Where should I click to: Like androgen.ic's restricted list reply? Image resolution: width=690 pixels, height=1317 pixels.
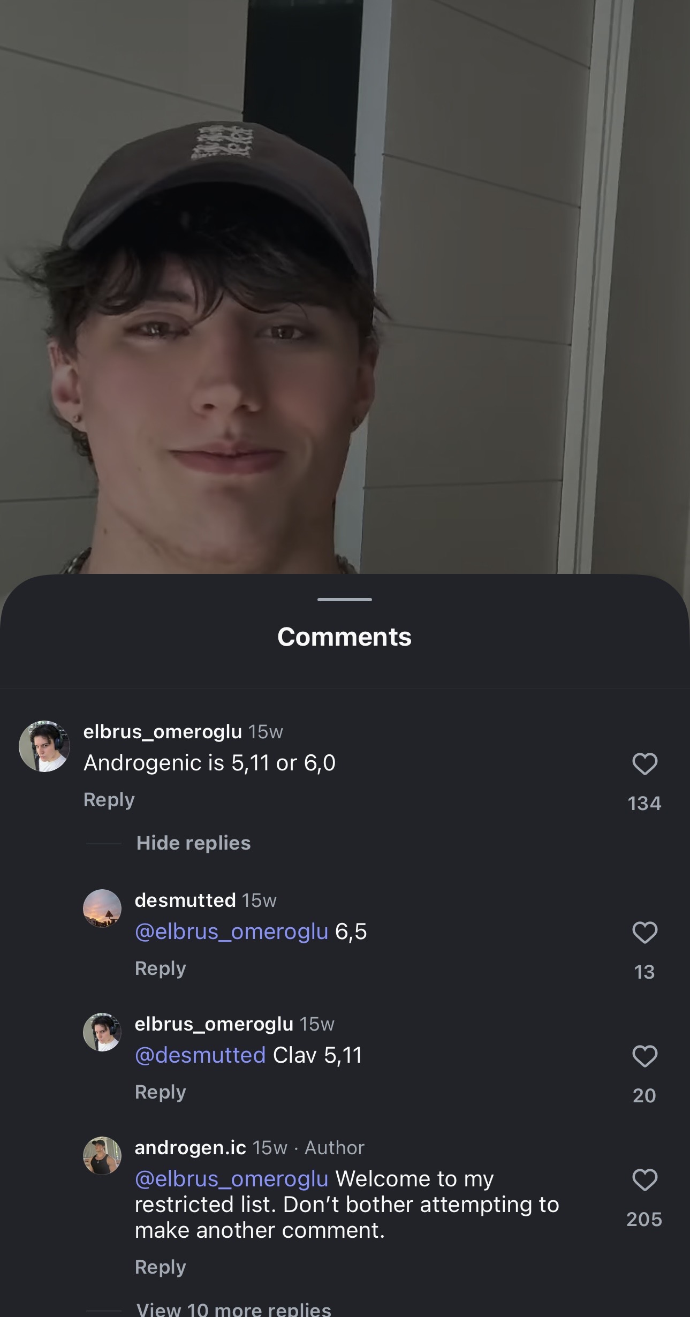[x=644, y=1180]
